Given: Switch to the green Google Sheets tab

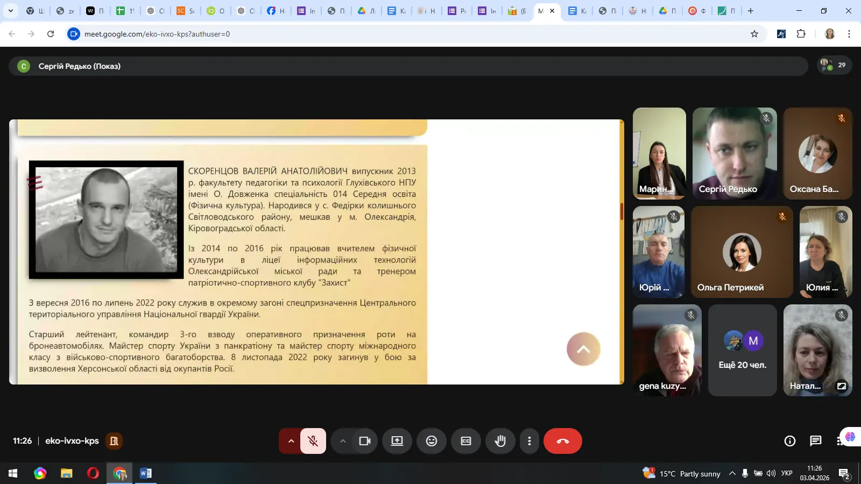Looking at the screenshot, I should pos(125,11).
